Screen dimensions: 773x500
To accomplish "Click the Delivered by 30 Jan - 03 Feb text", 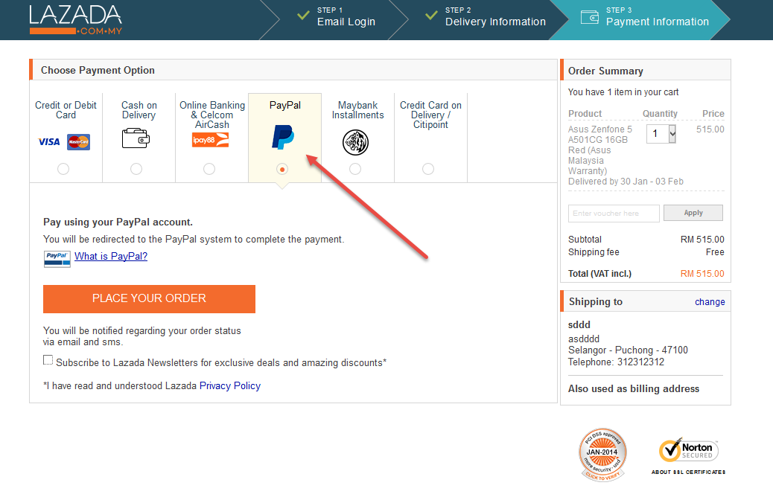I will click(626, 182).
